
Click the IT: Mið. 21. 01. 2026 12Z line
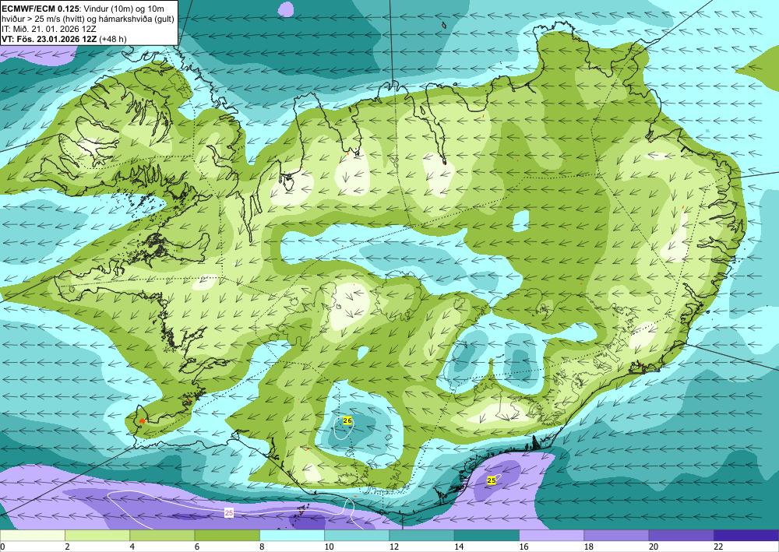[49, 28]
